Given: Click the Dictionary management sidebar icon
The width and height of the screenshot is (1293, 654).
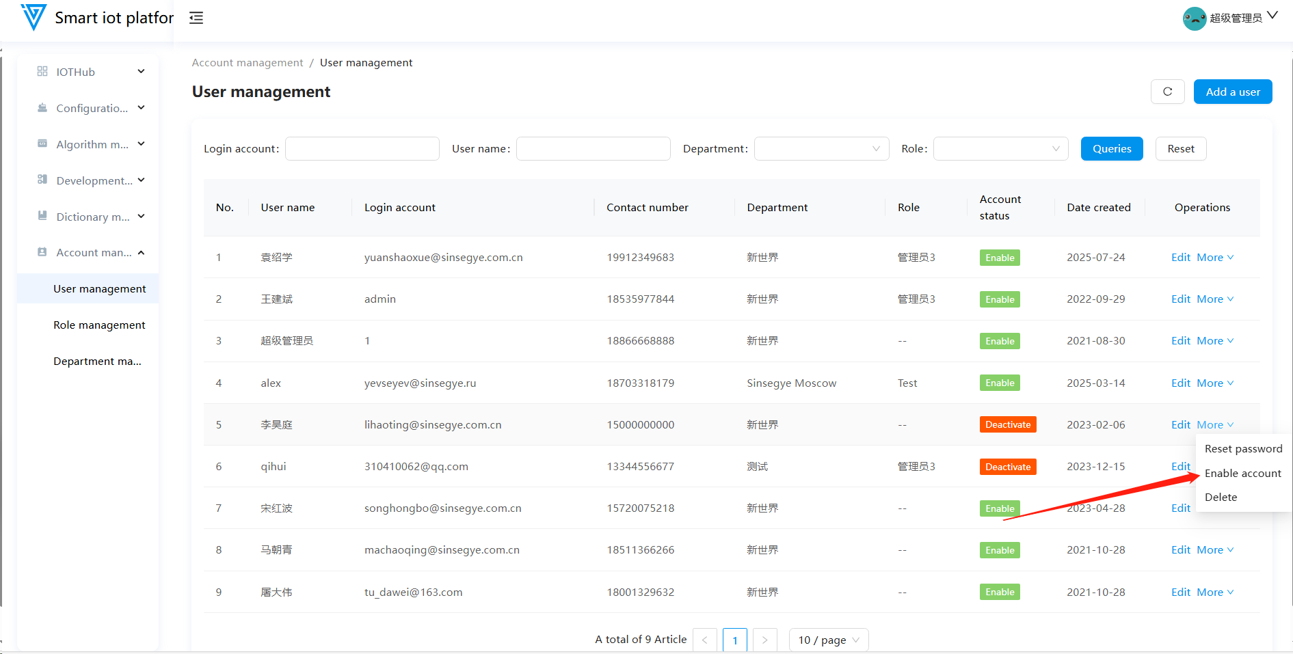Looking at the screenshot, I should [42, 216].
